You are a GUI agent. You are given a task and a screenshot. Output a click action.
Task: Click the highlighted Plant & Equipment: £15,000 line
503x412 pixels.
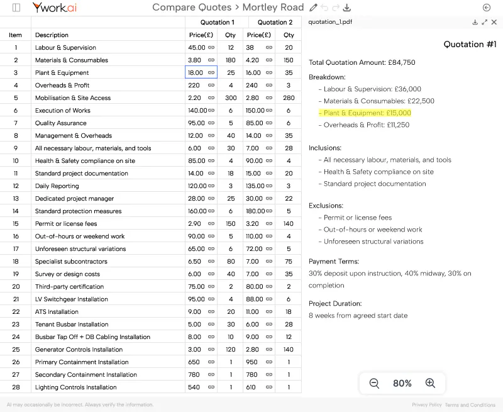pos(365,113)
